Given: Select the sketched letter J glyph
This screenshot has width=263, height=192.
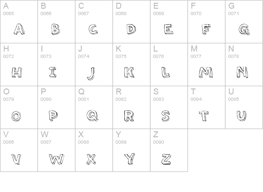Looking at the screenshot, I should coord(91,73).
